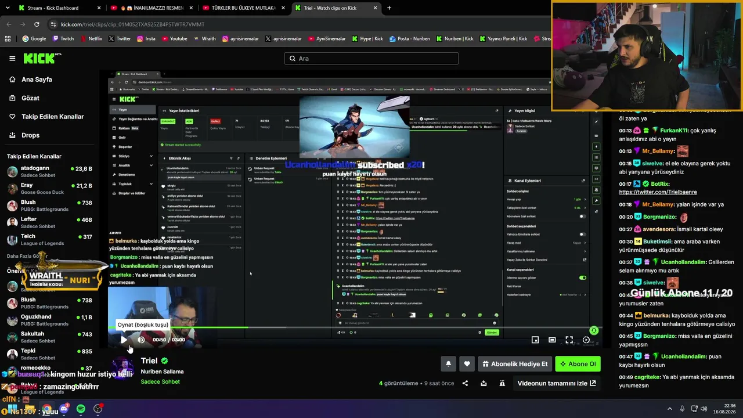
Task: Subscribe using the green Abone Ol button
Action: click(x=578, y=364)
